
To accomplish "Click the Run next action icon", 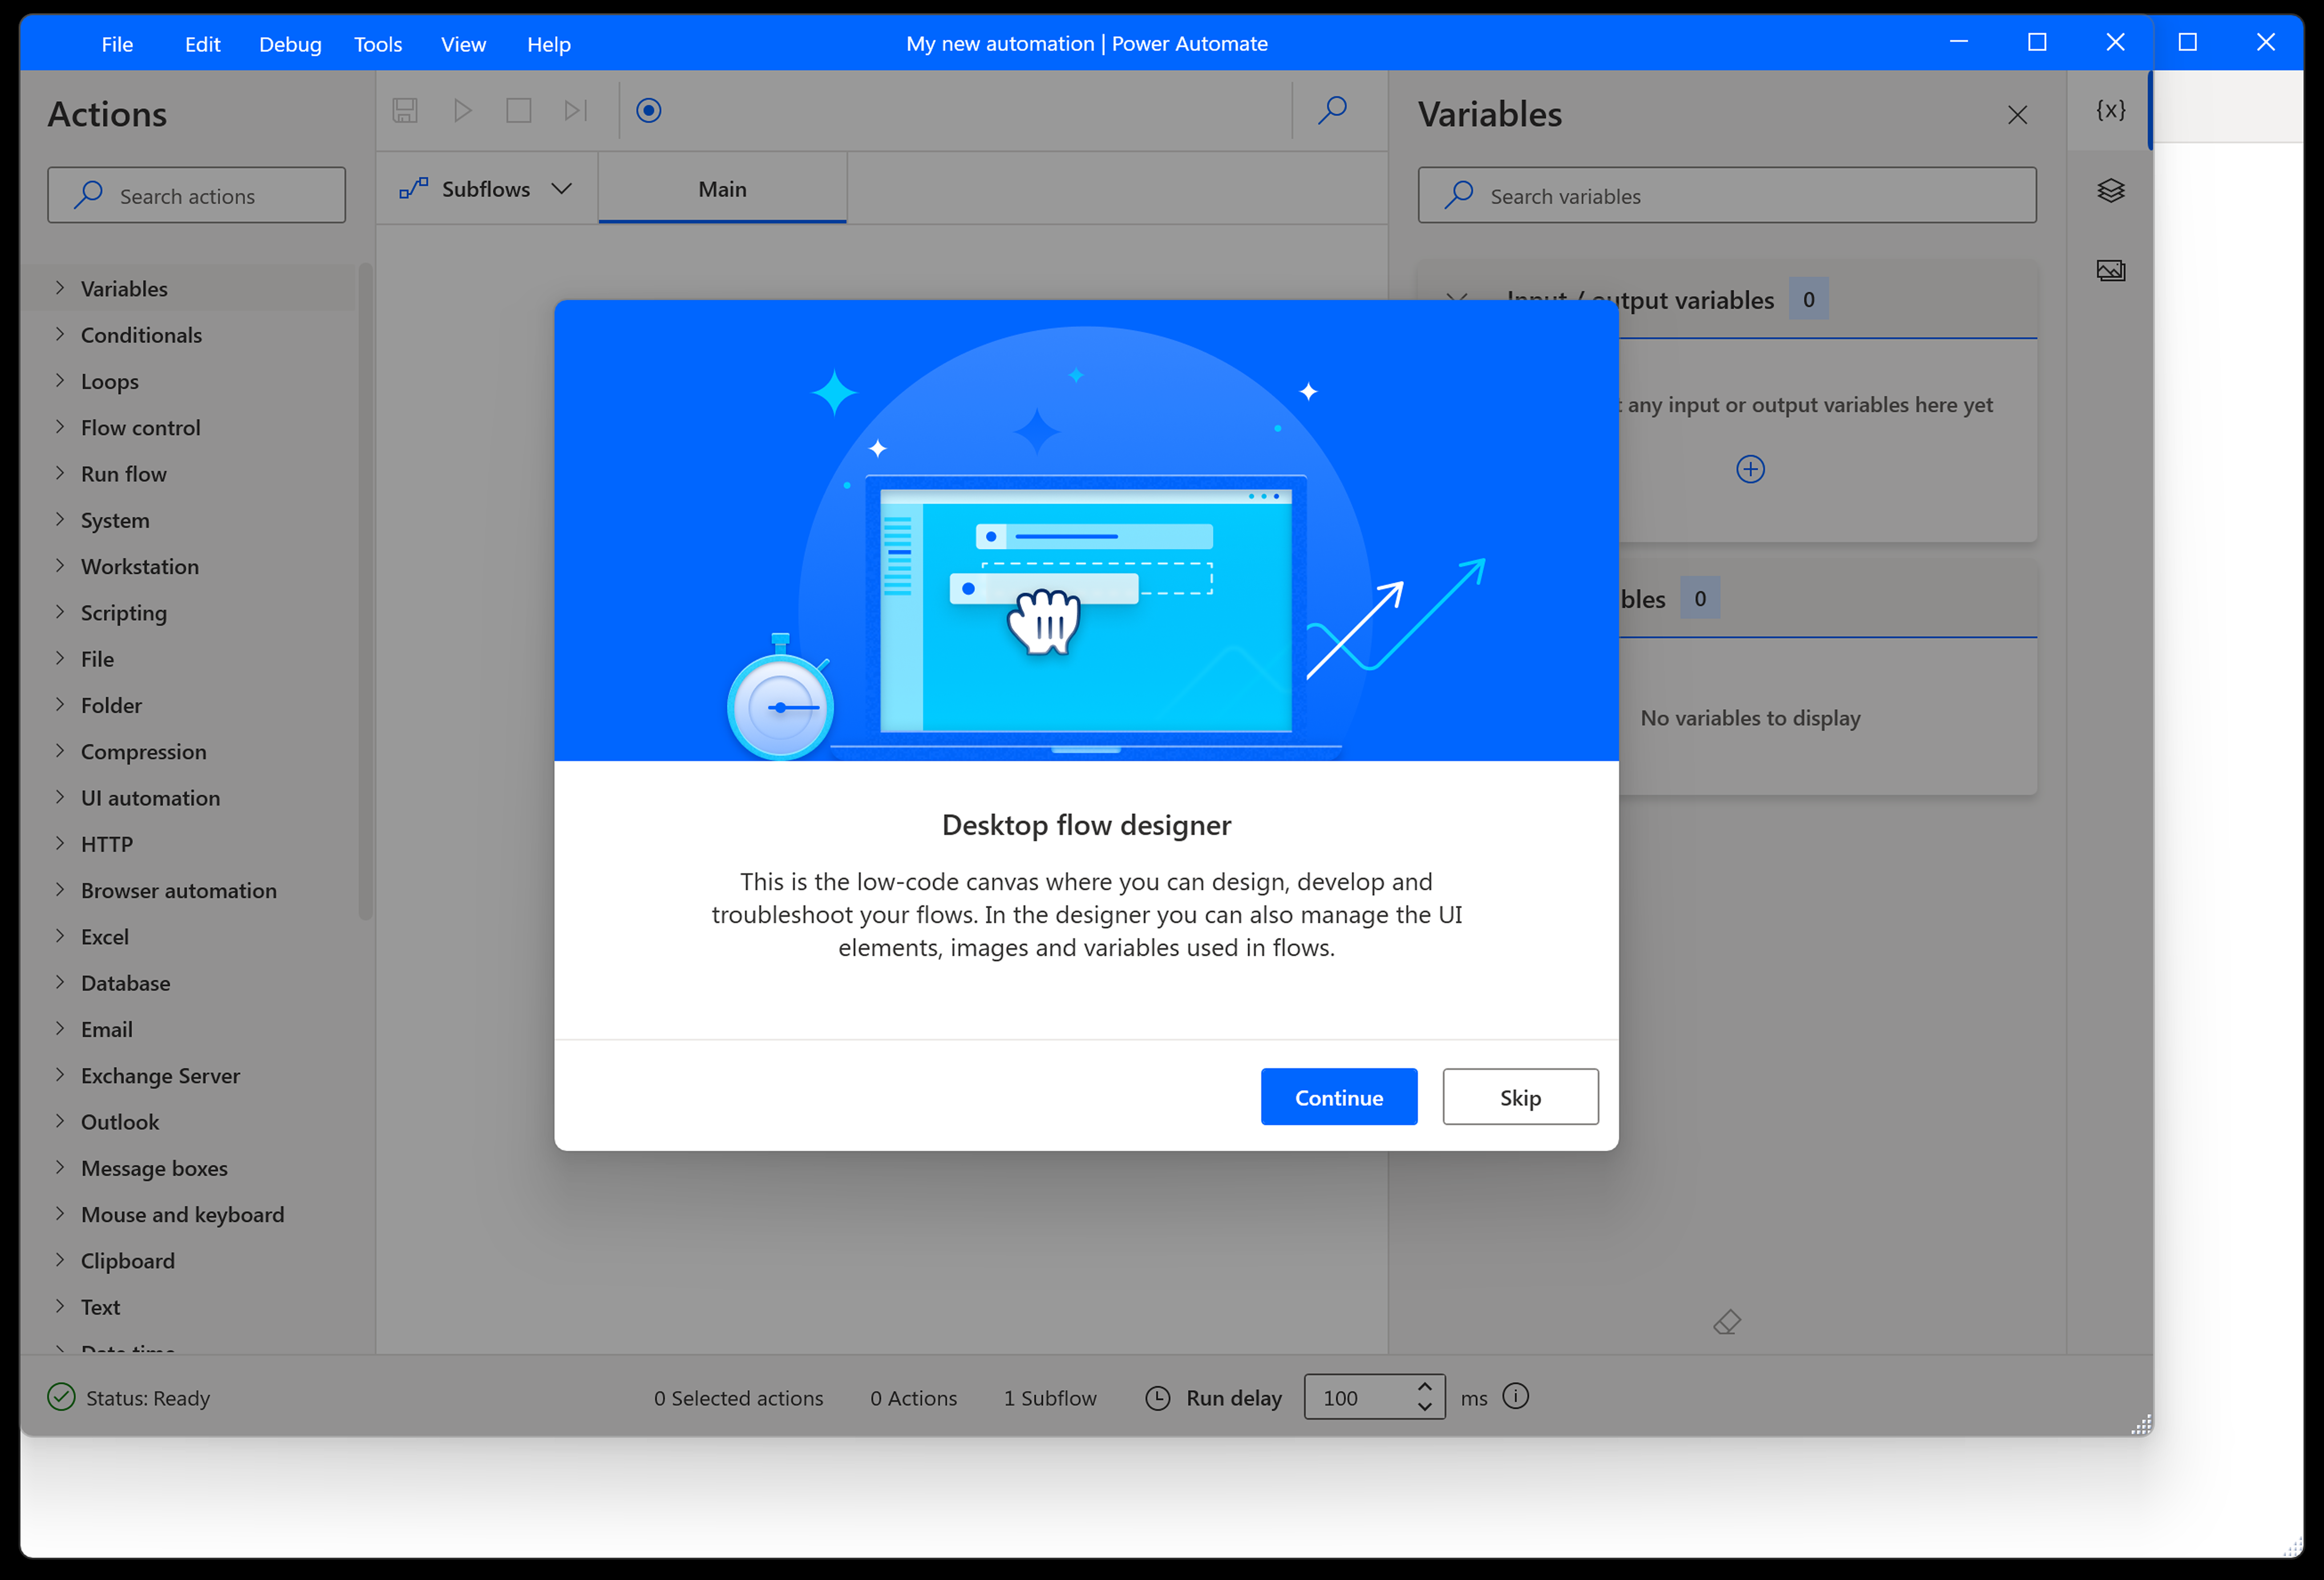I will click(576, 110).
